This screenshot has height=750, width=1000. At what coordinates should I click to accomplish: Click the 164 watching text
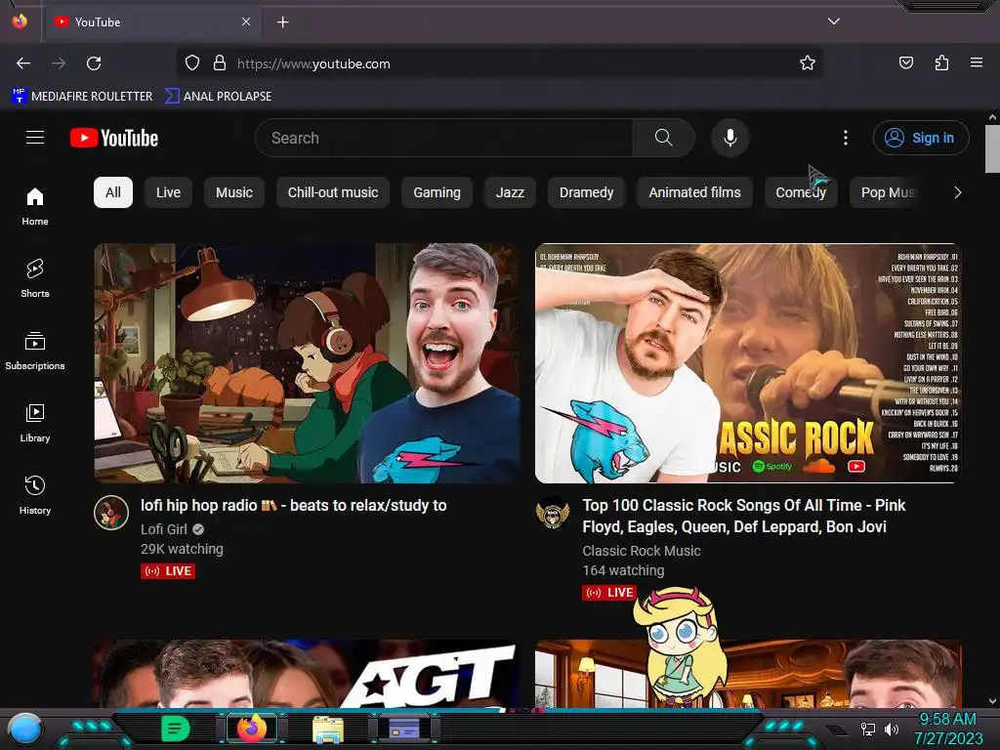[x=623, y=570]
